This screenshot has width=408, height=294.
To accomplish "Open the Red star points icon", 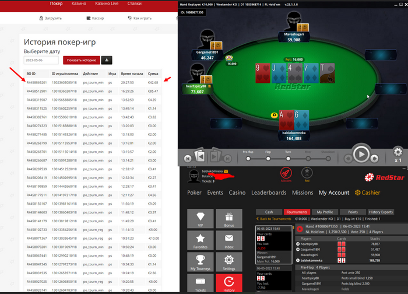I will [307, 174].
